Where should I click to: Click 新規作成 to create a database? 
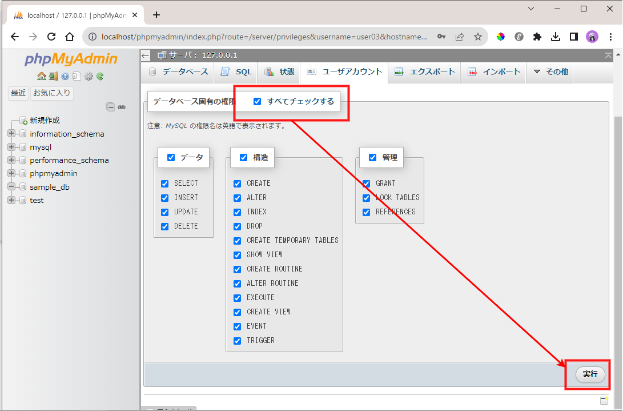pyautogui.click(x=45, y=120)
